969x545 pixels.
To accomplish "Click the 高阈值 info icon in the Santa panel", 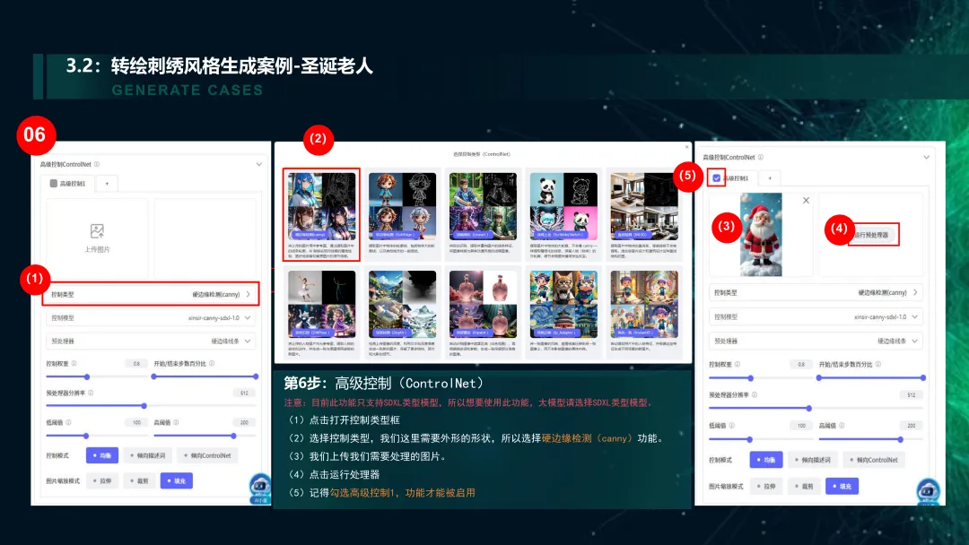I will point(842,425).
